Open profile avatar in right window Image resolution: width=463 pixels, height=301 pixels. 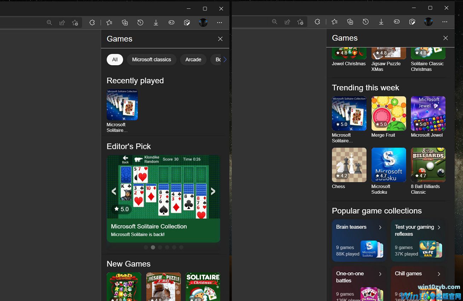coord(428,22)
